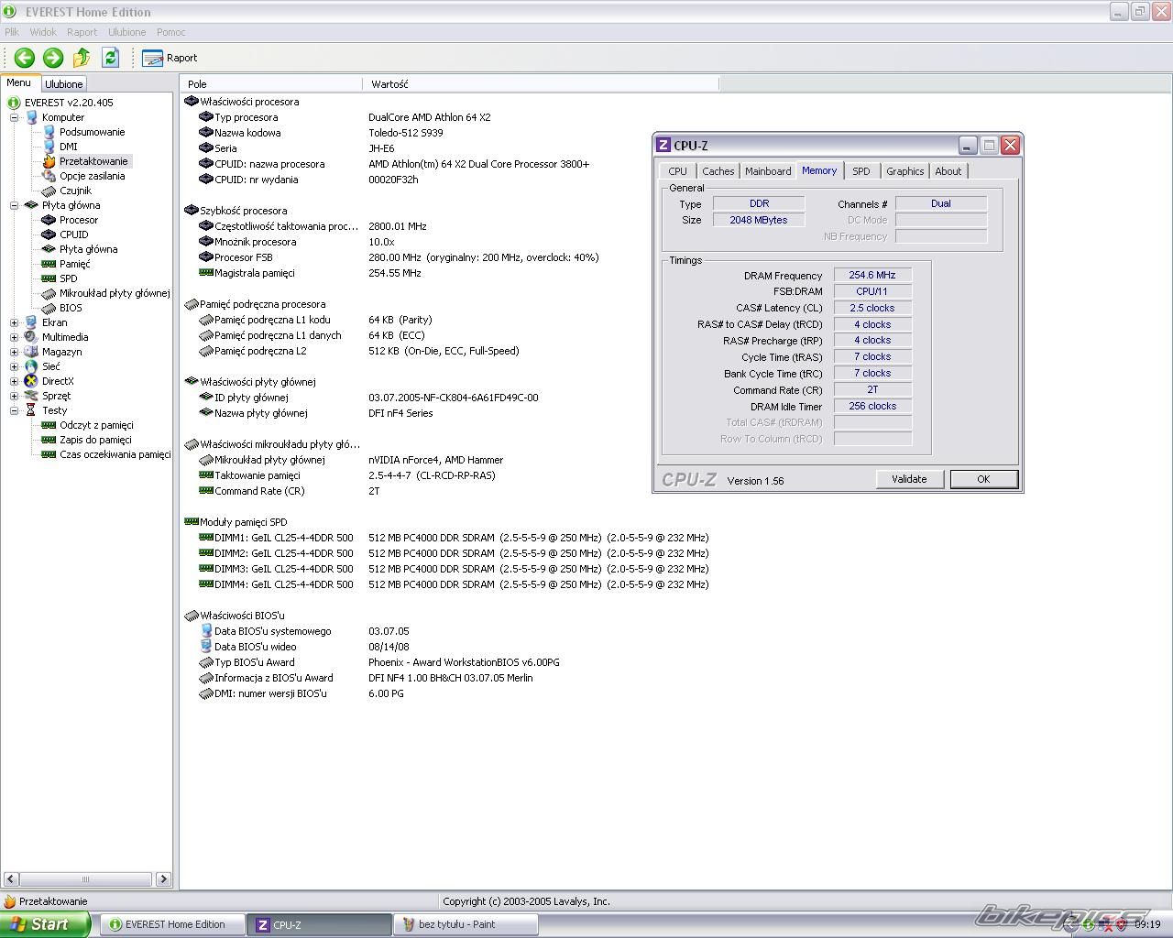Select the DIMM1: GeIL CL25-4-4DDR 500 row
Image resolution: width=1173 pixels, height=938 pixels.
449,538
